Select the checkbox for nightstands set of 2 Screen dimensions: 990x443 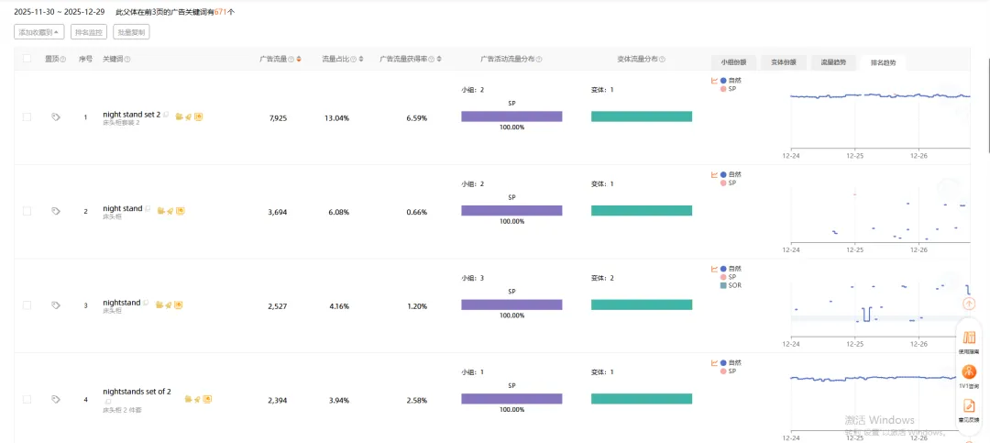pyautogui.click(x=27, y=399)
